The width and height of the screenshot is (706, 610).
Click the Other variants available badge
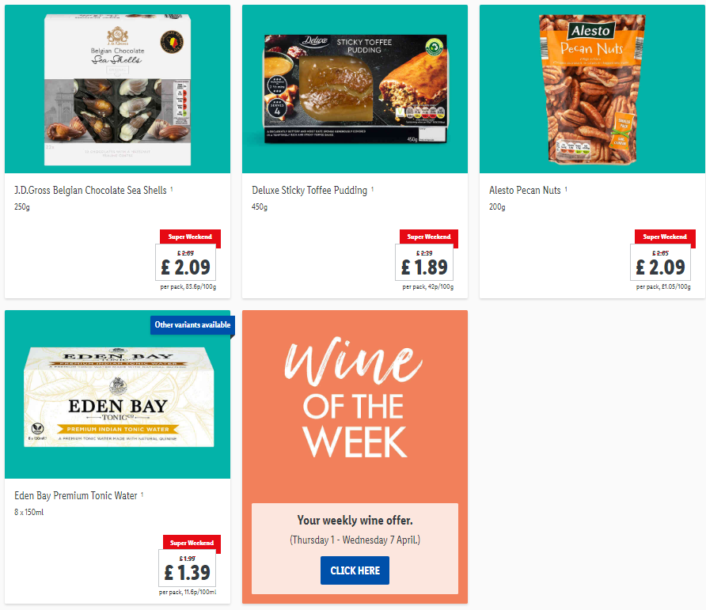pyautogui.click(x=192, y=324)
